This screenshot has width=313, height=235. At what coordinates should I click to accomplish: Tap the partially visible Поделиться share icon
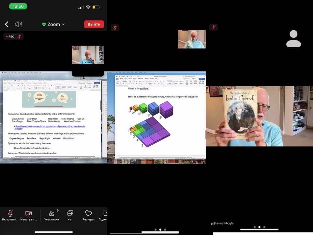tap(104, 215)
